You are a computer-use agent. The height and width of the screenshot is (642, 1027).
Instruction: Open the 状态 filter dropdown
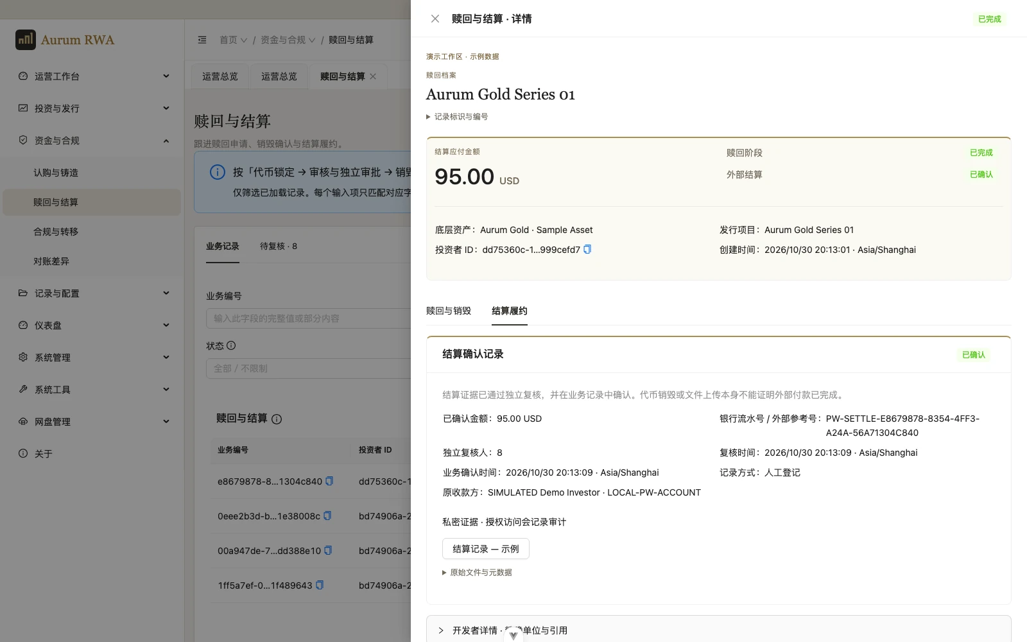(x=308, y=369)
